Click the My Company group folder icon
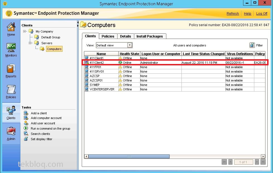Screen dimensions: 273x173 pyautogui.click(x=31, y=31)
